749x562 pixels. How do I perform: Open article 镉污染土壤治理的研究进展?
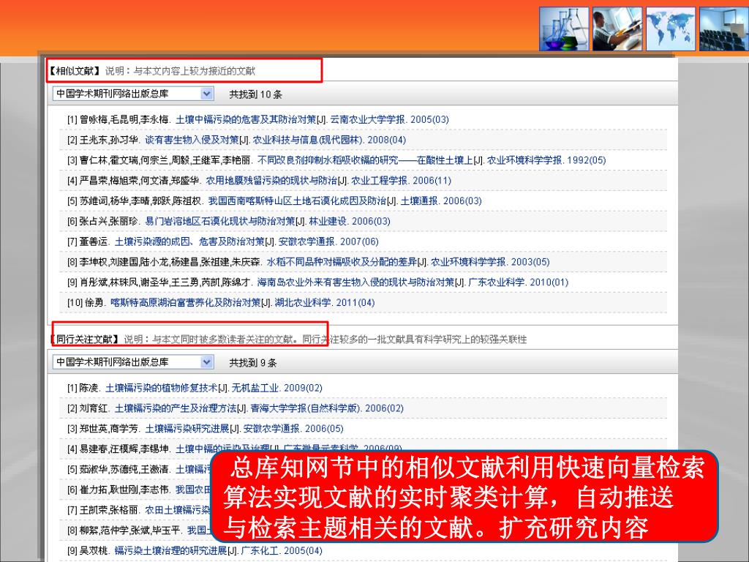tap(170, 551)
